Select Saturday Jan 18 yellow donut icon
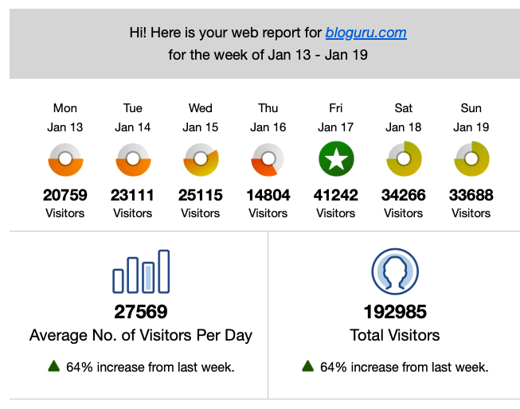 coord(404,159)
